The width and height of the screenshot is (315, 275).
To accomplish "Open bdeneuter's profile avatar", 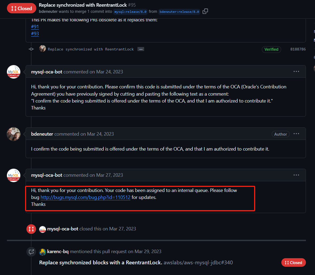I will click(14, 134).
